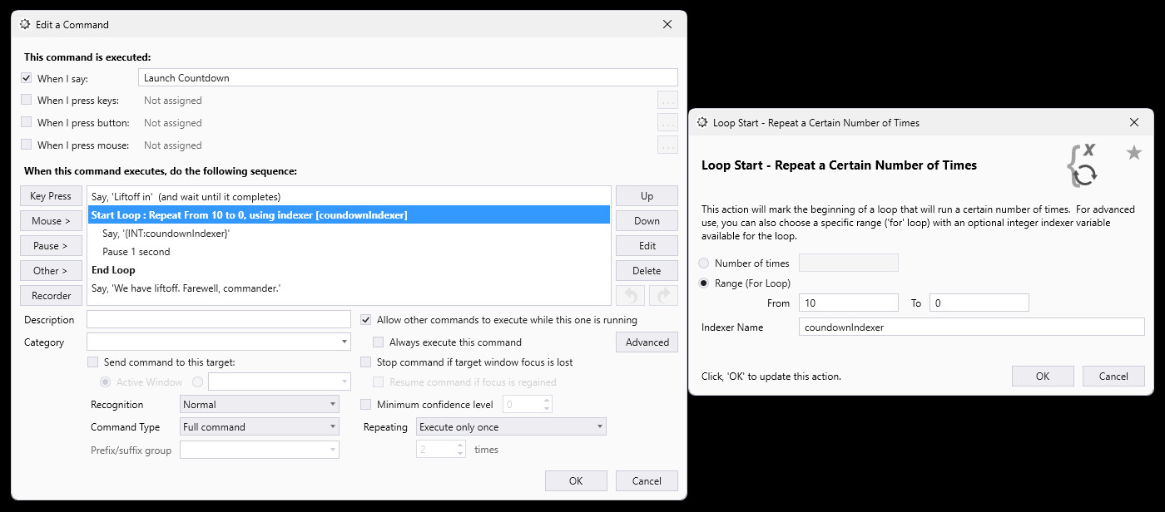Open the Recognition dropdown set to Normal
Viewport: 1165px width, 512px height.
pos(259,404)
